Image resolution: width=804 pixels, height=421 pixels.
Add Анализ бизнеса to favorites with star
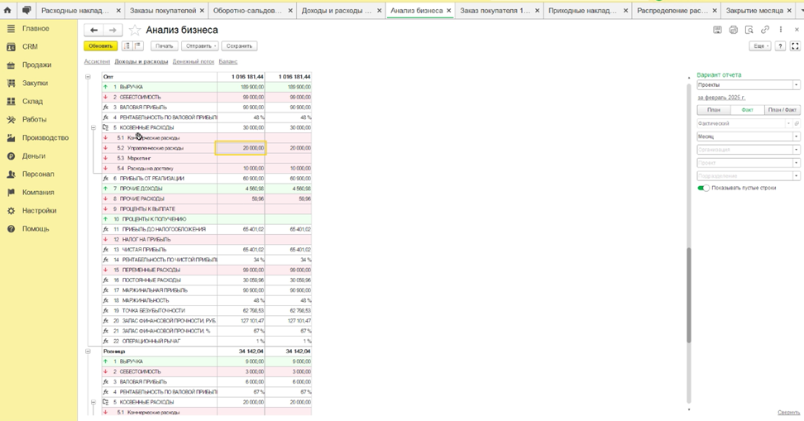pyautogui.click(x=134, y=31)
